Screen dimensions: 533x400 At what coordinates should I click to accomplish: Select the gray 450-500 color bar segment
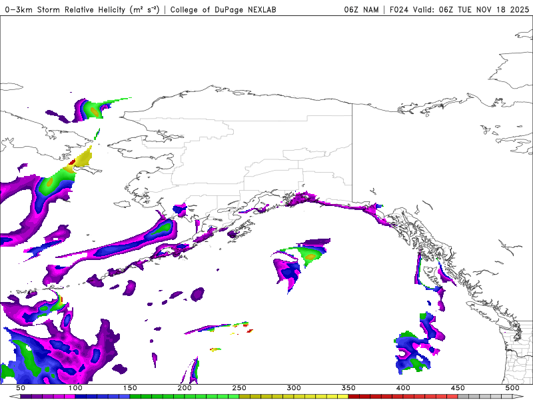click(485, 397)
